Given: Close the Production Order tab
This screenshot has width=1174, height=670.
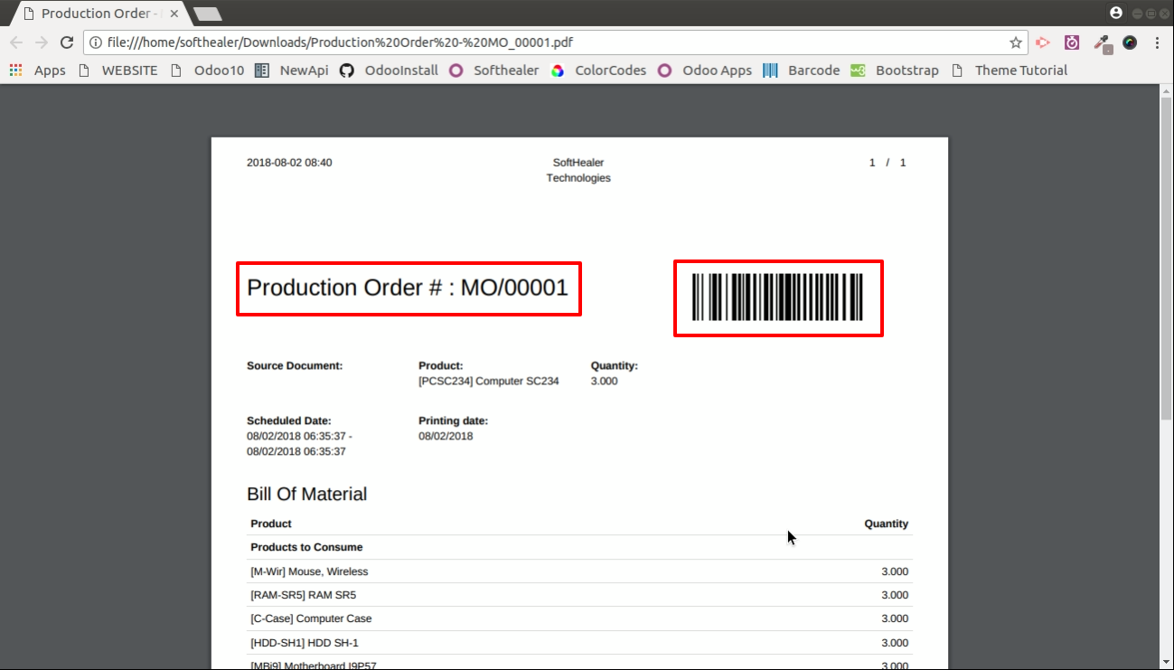Looking at the screenshot, I should pyautogui.click(x=174, y=14).
